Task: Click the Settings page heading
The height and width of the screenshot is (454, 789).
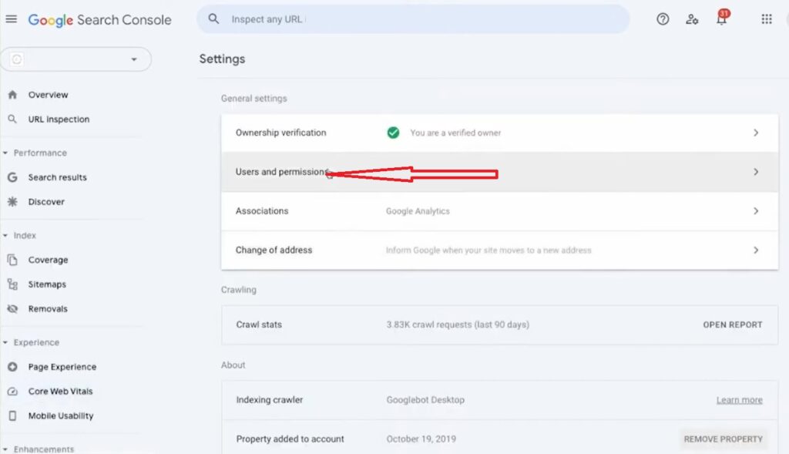Action: tap(222, 59)
